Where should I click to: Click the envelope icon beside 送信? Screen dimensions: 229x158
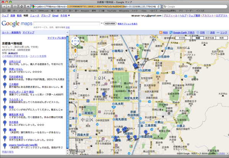tap(208, 32)
